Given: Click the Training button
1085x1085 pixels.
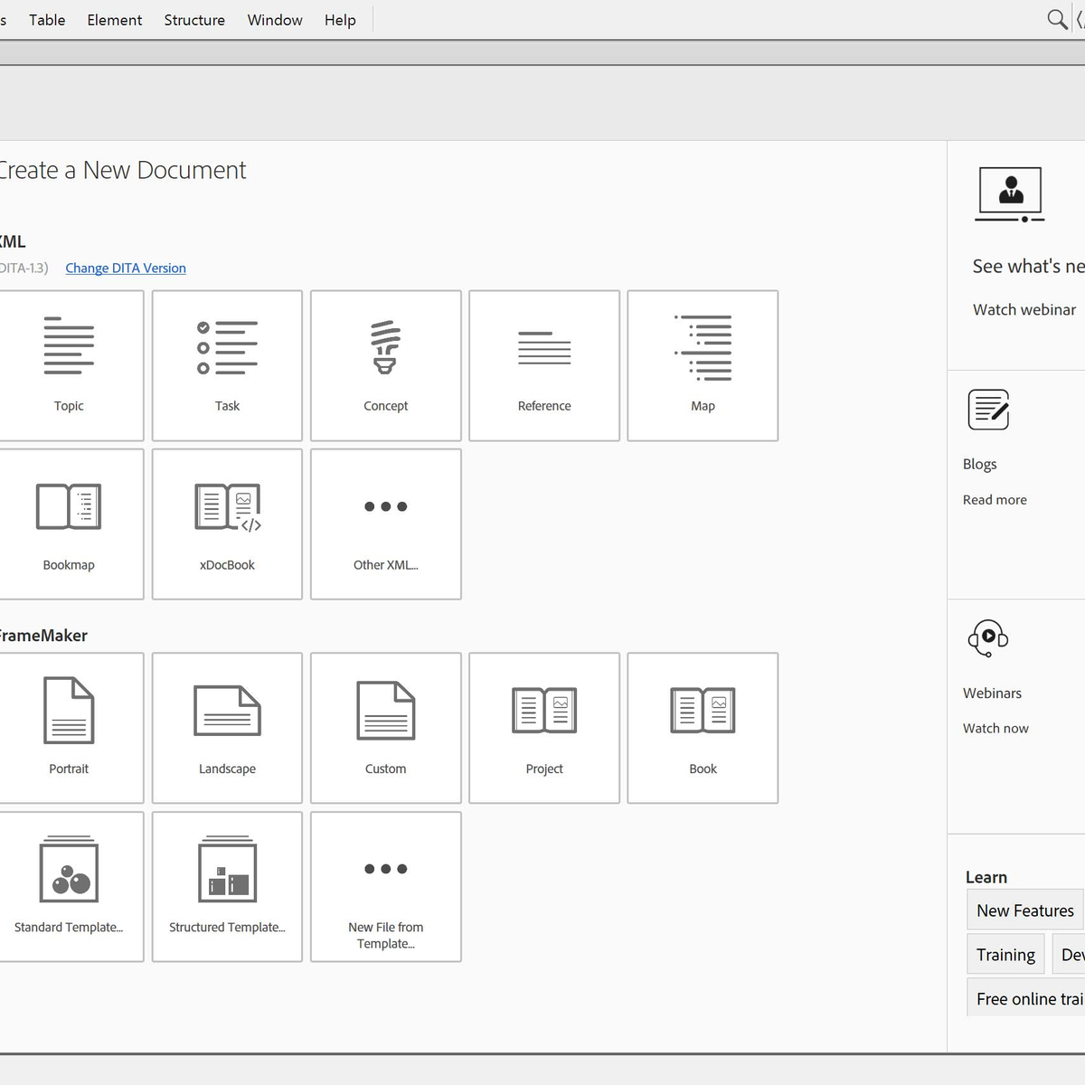Looking at the screenshot, I should 1005,955.
